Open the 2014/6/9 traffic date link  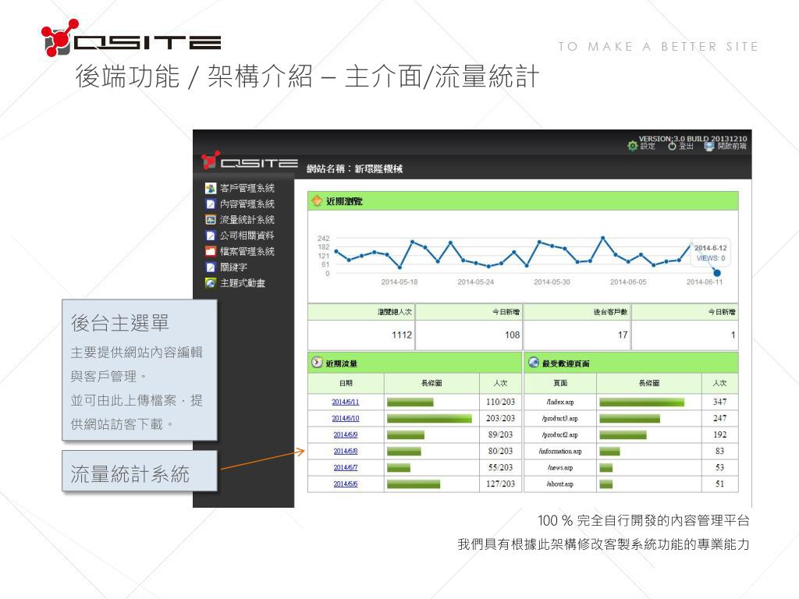[x=346, y=434]
